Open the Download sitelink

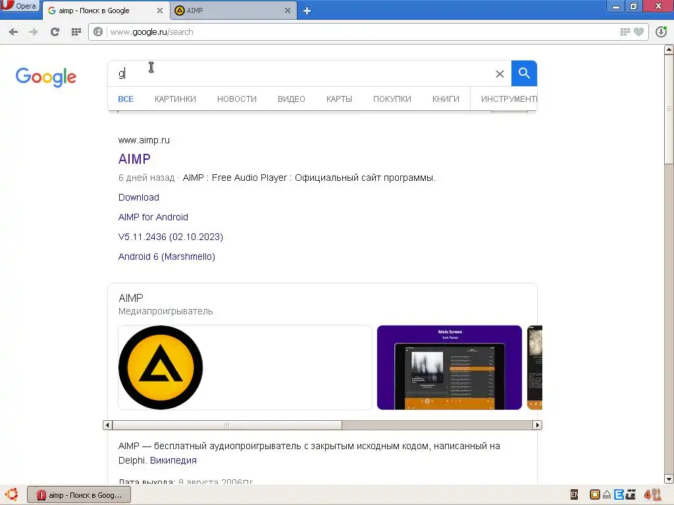pyautogui.click(x=138, y=197)
